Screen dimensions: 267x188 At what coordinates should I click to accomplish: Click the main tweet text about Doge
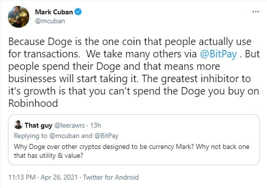134,72
